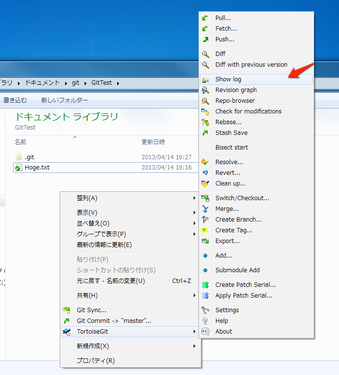Click the Revision graph icon
This screenshot has height=375, width=339.
[205, 90]
